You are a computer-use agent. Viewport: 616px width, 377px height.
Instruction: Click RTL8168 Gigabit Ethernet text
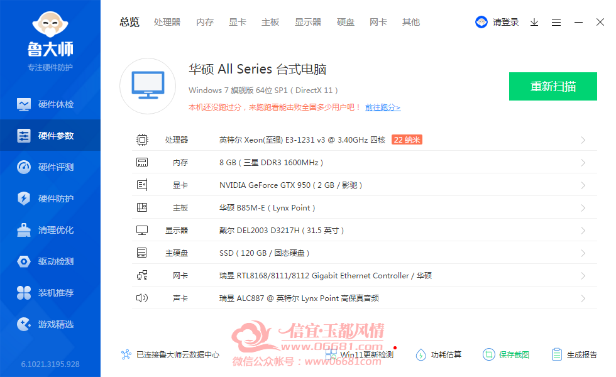pyautogui.click(x=326, y=276)
